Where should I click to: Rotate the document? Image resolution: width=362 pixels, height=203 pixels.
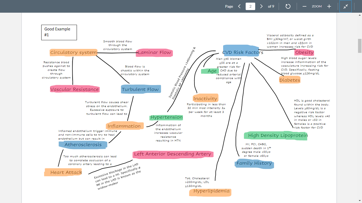tap(288, 6)
